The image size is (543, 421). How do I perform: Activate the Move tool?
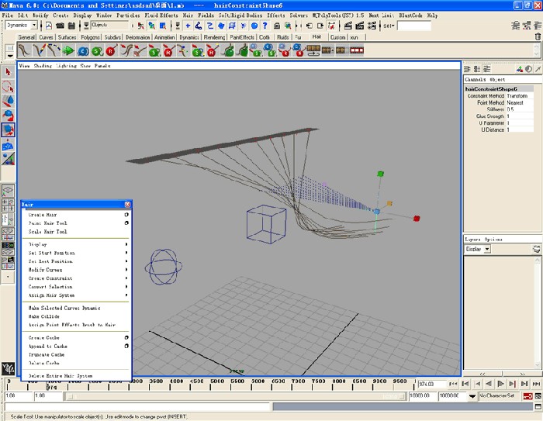click(8, 101)
